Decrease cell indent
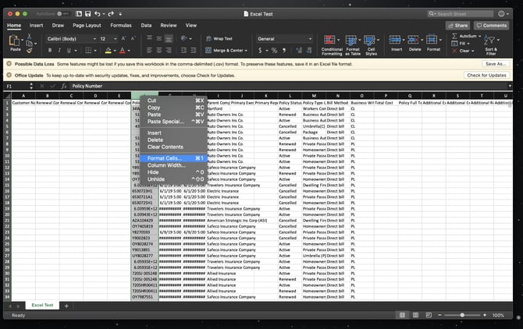The height and width of the screenshot is (329, 523). click(183, 50)
